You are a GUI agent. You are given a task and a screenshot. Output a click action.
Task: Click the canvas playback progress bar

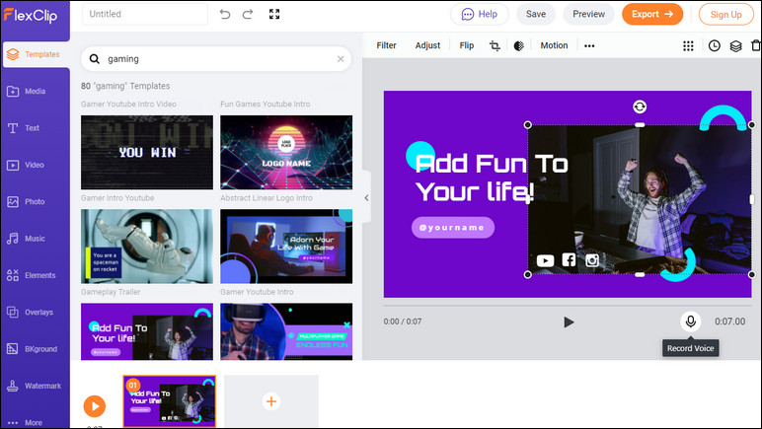tap(568, 306)
